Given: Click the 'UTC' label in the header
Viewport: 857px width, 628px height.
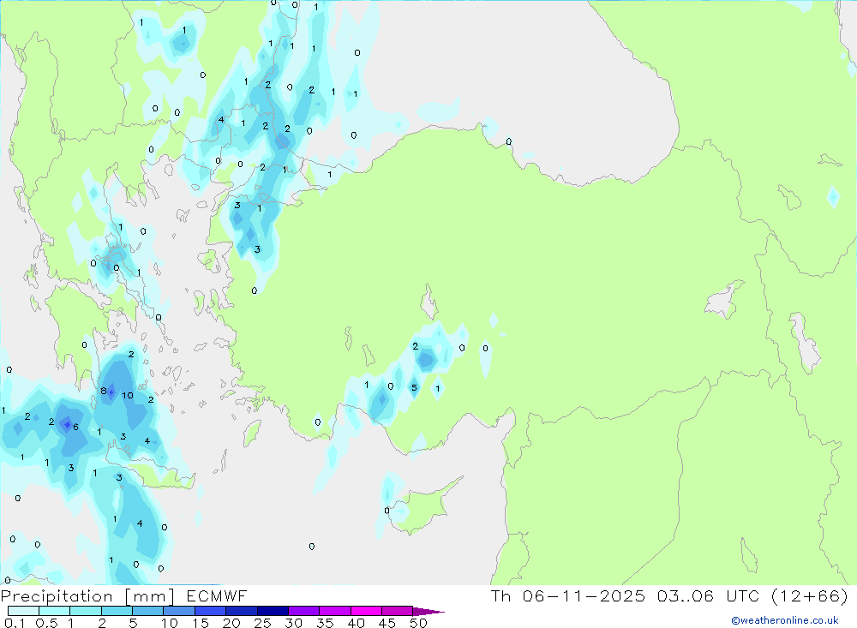Looking at the screenshot, I should [743, 595].
